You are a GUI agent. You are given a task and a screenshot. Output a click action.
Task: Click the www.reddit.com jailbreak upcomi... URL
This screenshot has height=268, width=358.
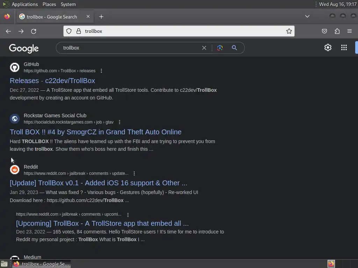(x=69, y=214)
